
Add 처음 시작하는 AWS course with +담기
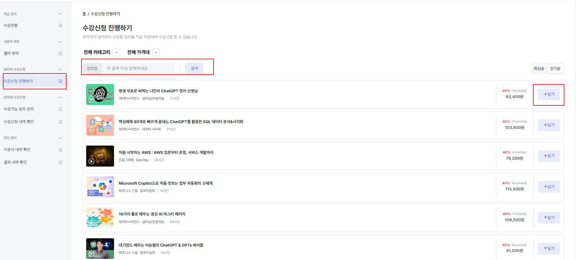549,156
